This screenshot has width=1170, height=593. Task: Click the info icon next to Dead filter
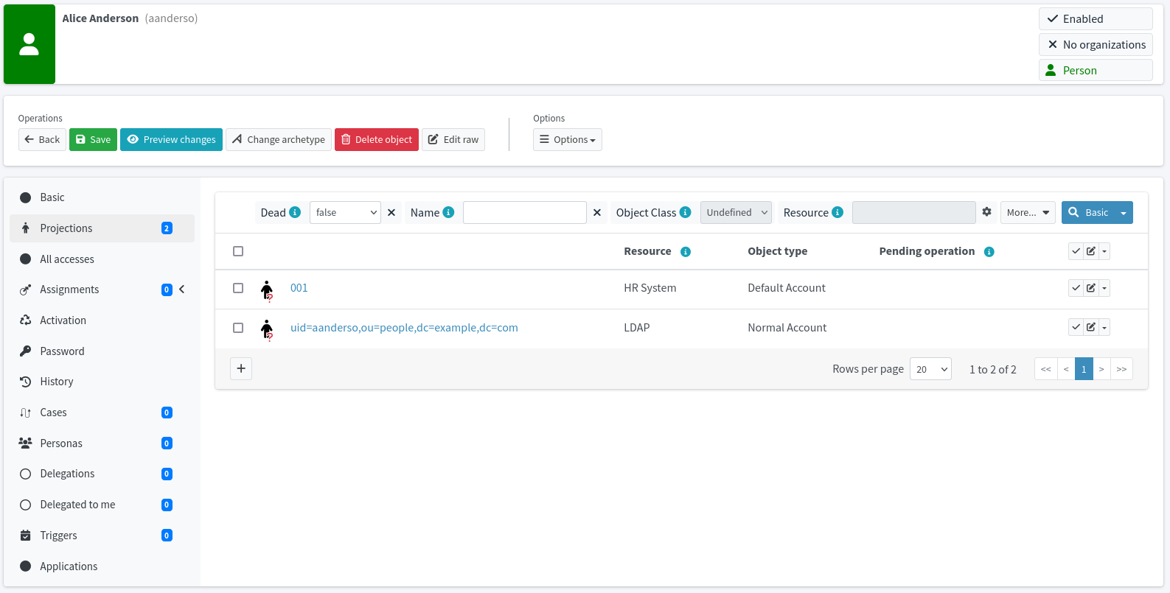coord(295,212)
